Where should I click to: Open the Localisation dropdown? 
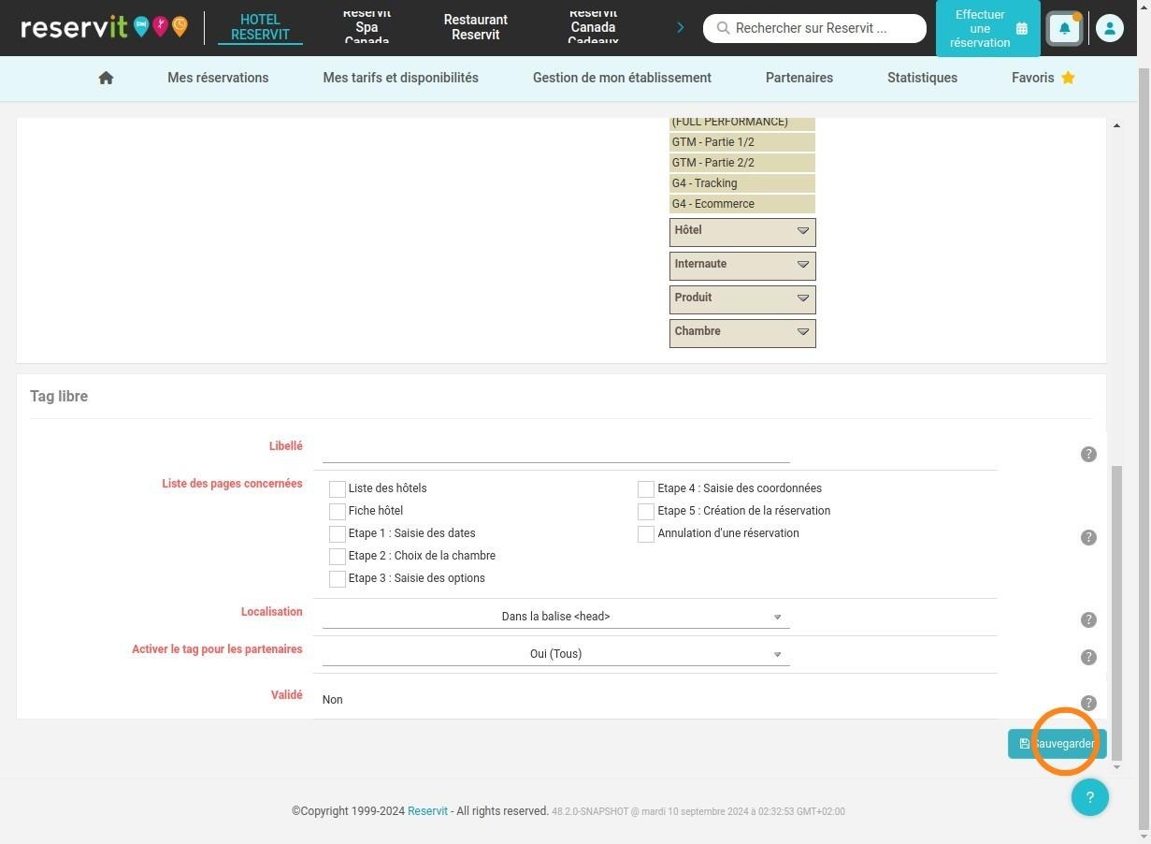pos(555,617)
